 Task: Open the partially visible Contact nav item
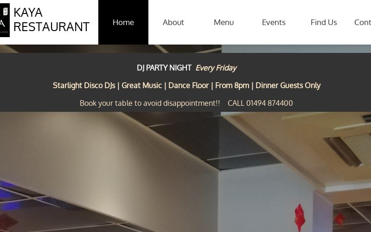(x=363, y=22)
